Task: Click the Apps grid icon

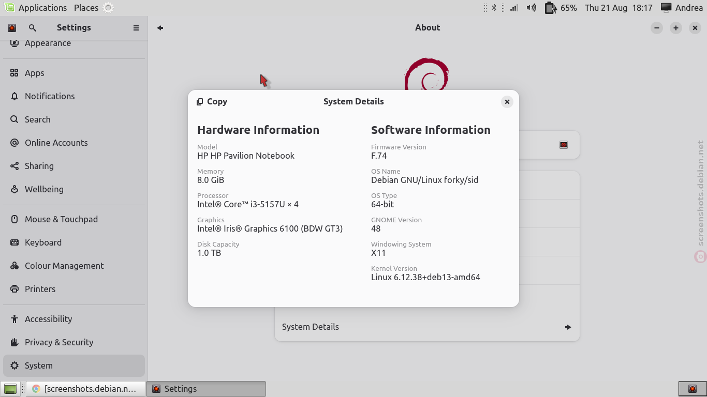Action: [x=14, y=73]
